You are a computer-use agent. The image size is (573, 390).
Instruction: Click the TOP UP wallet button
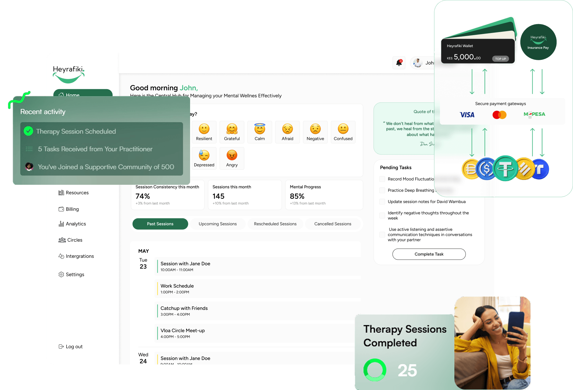[x=501, y=59]
